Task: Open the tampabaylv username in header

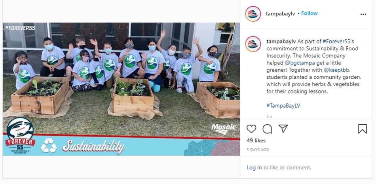Action: tap(280, 14)
